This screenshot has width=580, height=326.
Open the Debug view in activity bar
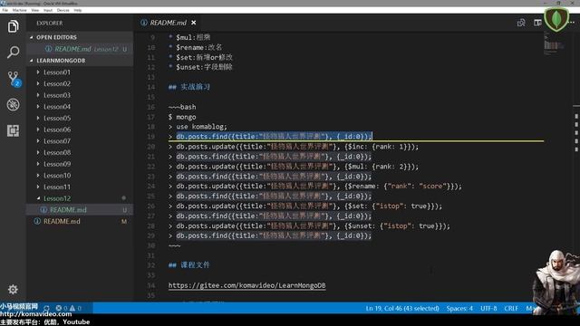tap(13, 105)
